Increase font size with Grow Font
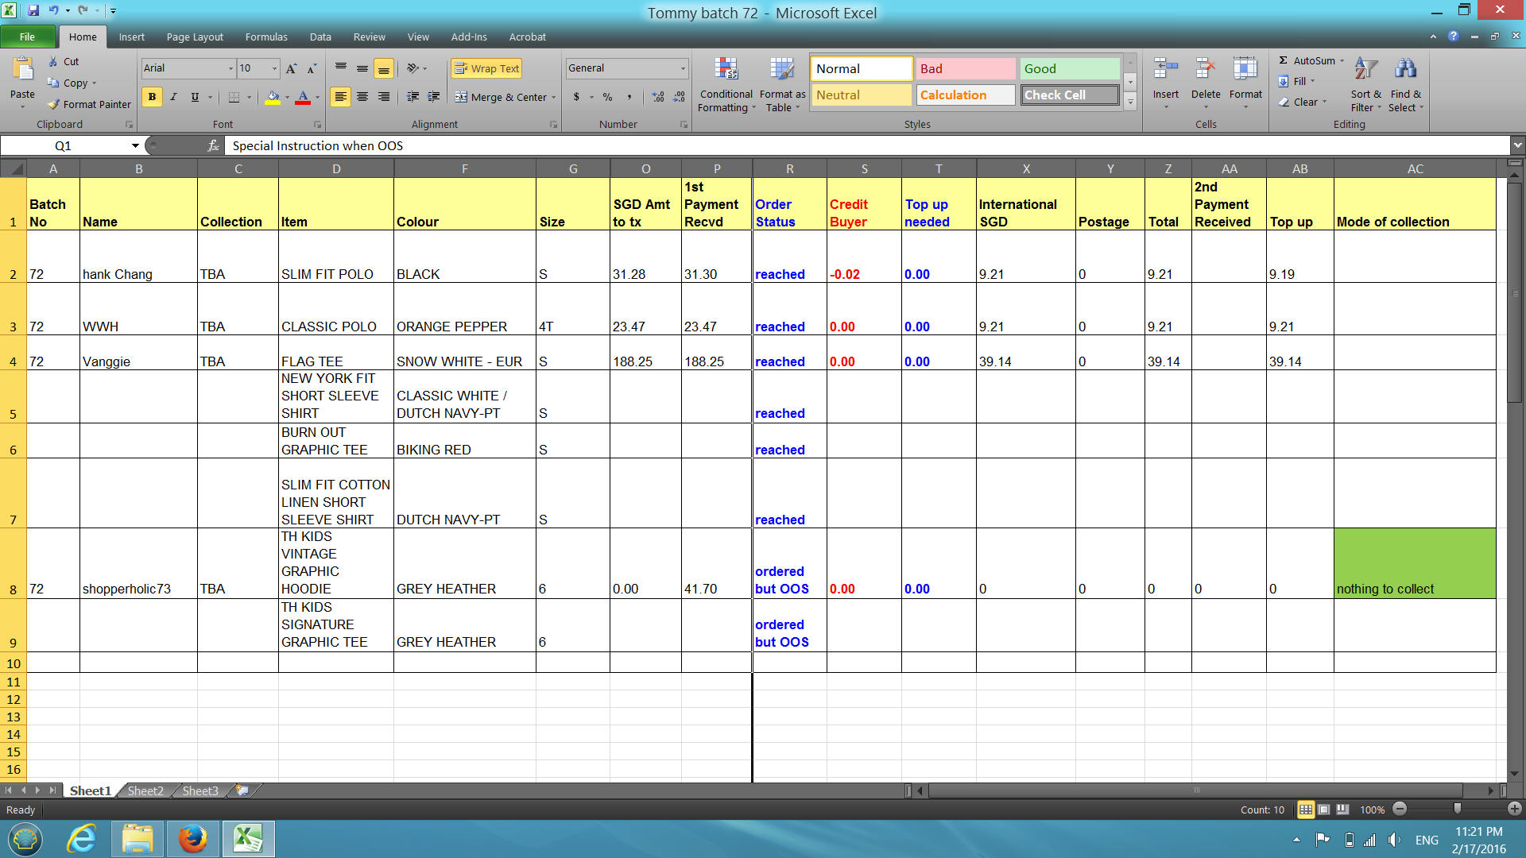This screenshot has height=858, width=1526. (x=292, y=68)
